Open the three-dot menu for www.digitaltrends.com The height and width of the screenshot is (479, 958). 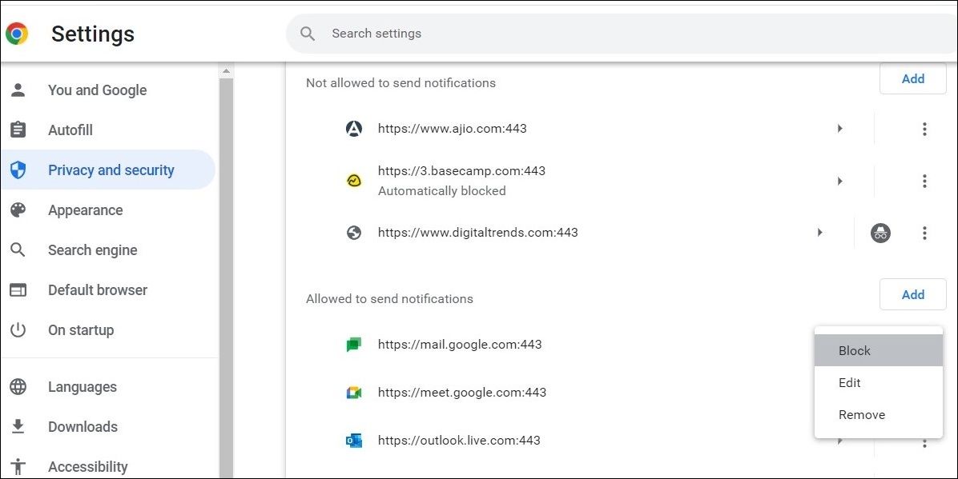click(x=924, y=233)
